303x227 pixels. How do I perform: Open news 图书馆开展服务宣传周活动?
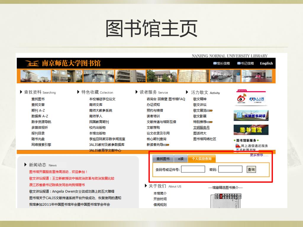pyautogui.click(x=58, y=172)
